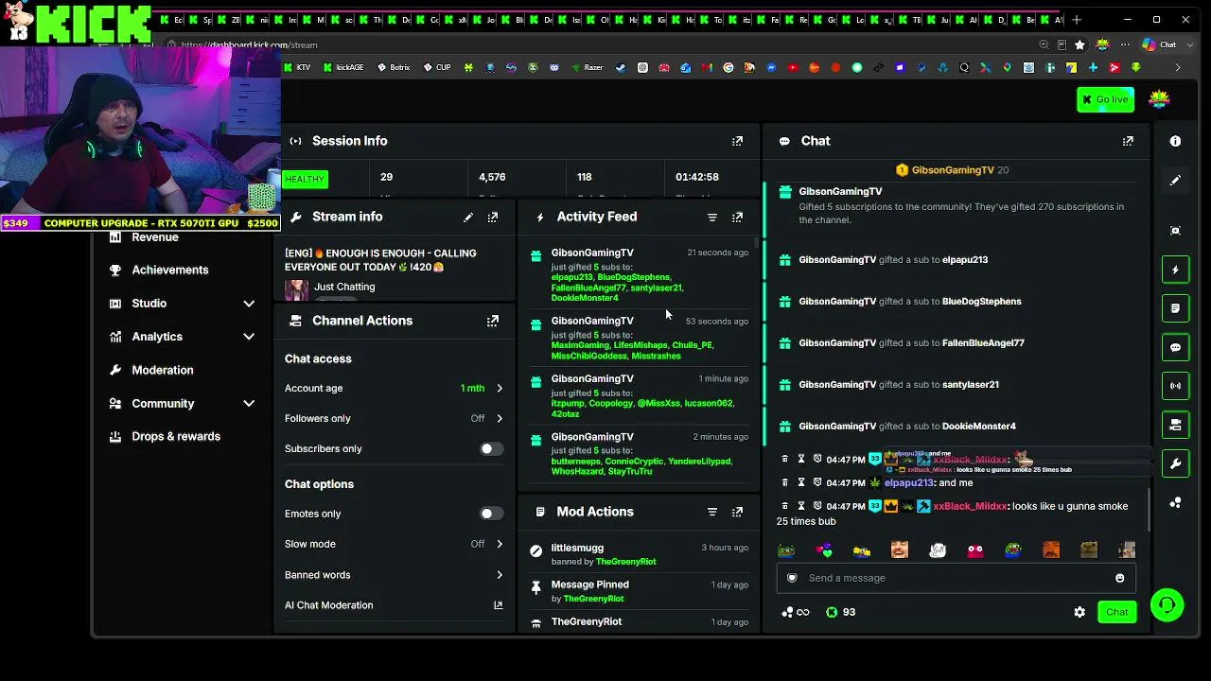Filter the Mod Actions list
The height and width of the screenshot is (681, 1211).
point(712,512)
